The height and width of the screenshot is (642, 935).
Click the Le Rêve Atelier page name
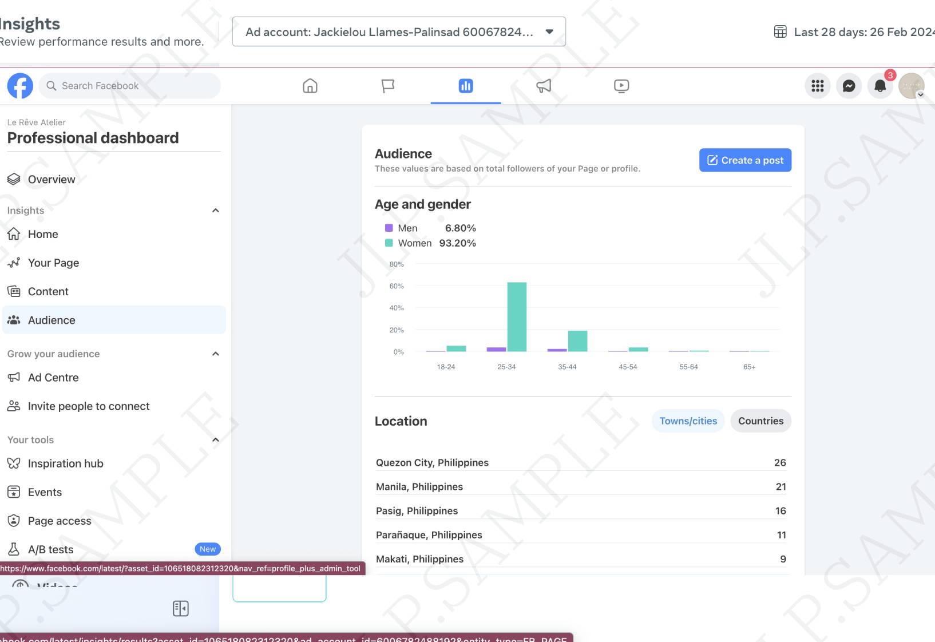click(36, 122)
